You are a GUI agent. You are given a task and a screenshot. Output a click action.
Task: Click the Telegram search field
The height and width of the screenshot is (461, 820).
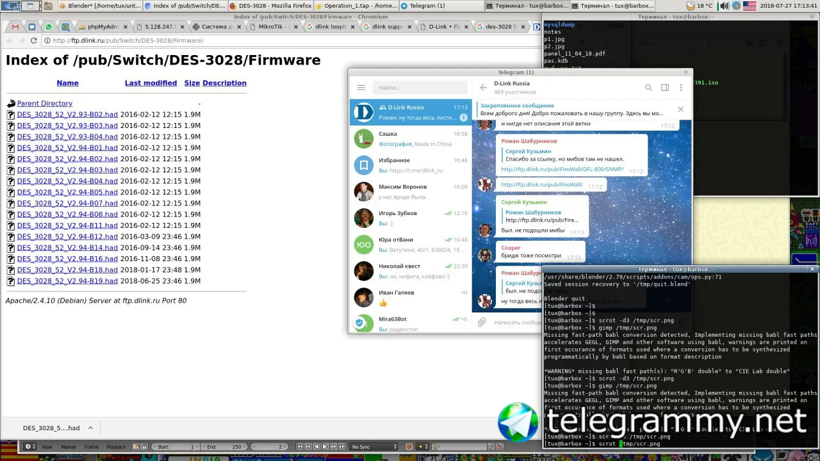pos(422,88)
